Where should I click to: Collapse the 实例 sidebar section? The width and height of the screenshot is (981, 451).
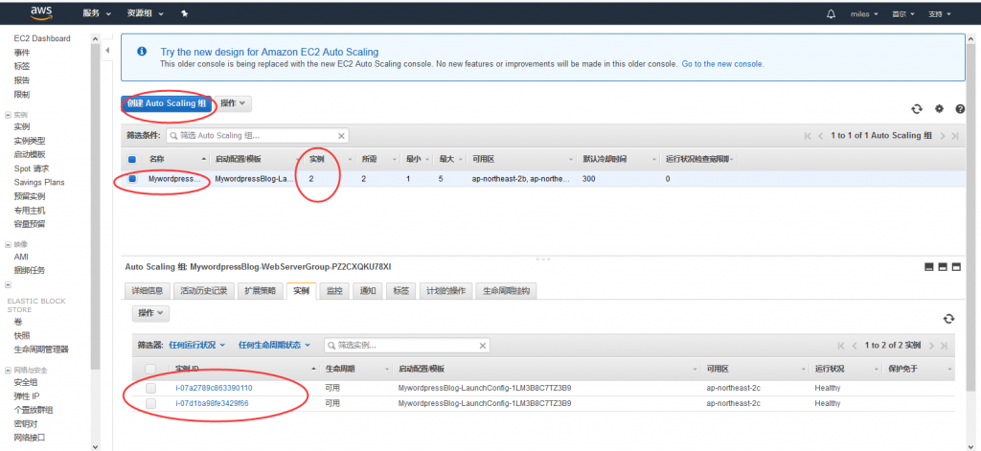pyautogui.click(x=8, y=115)
